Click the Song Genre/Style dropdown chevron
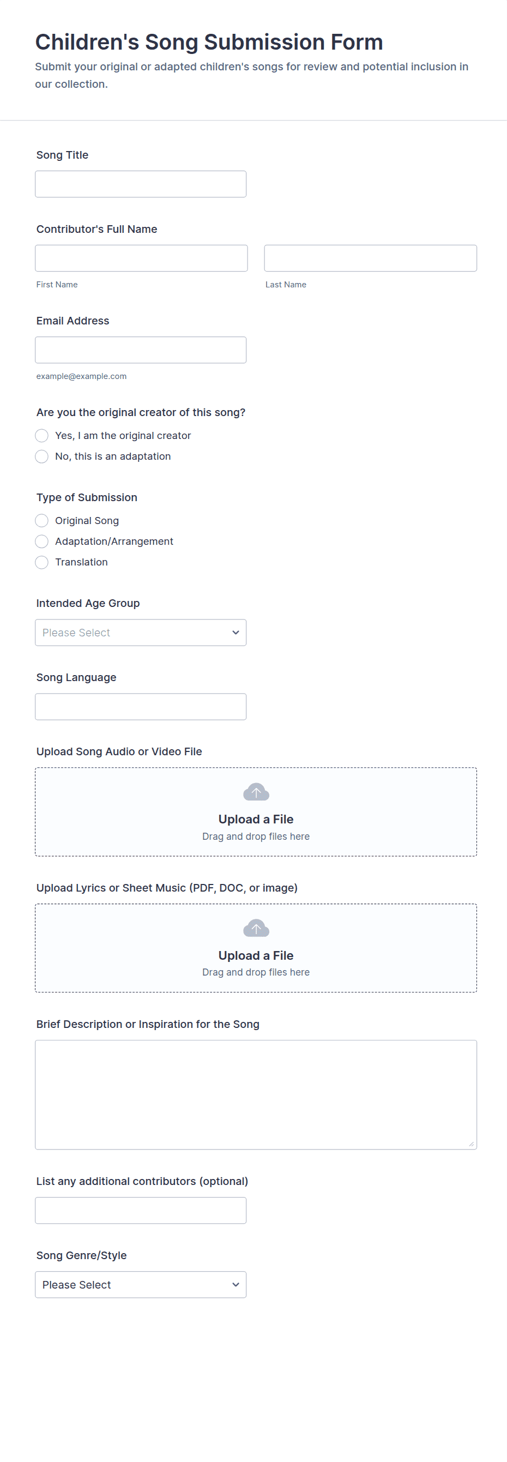The width and height of the screenshot is (507, 1462). 236,1284
